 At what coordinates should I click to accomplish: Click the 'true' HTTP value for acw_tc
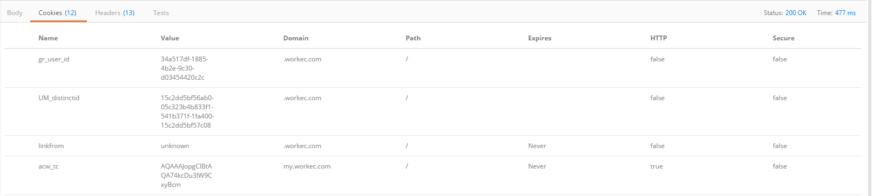click(657, 166)
